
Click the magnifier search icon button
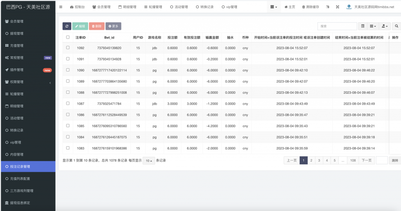click(x=396, y=26)
